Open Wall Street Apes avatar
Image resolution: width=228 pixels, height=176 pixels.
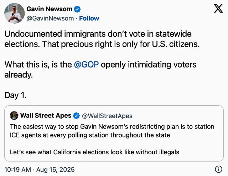click(14, 116)
